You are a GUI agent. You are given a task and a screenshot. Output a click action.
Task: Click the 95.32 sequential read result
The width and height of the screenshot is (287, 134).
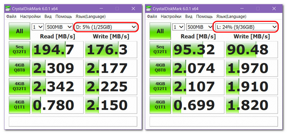pos(198,49)
